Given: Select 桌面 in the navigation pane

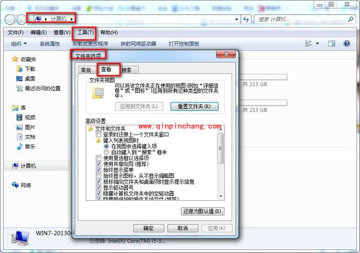Looking at the screenshot, I should coord(29,79).
